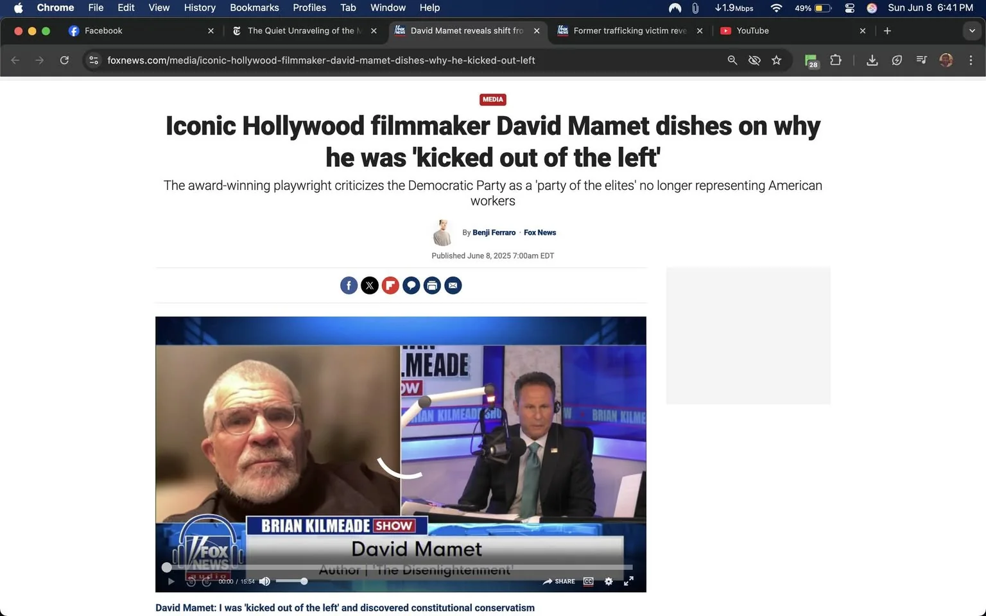Close the David Mamet tab

tap(537, 31)
